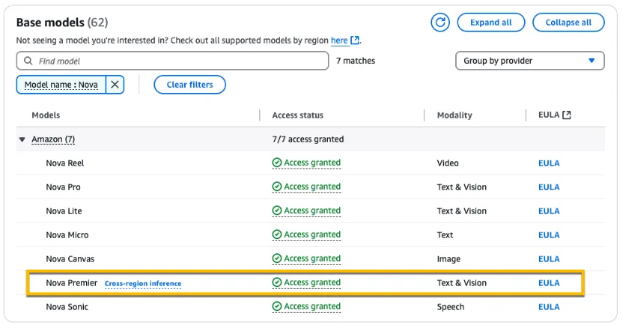This screenshot has height=325, width=623.
Task: Click the Text & Vision modality of Nova Lite
Action: (x=462, y=211)
